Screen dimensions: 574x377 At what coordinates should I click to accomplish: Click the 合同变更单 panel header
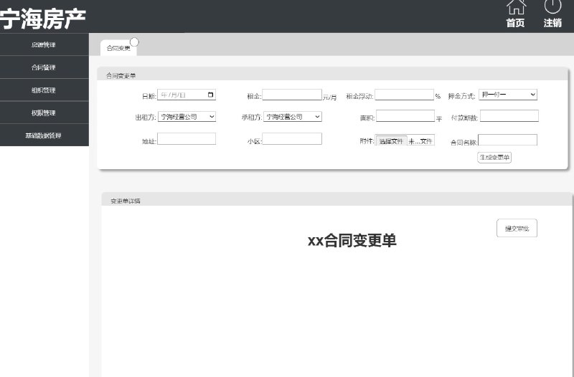coord(332,75)
